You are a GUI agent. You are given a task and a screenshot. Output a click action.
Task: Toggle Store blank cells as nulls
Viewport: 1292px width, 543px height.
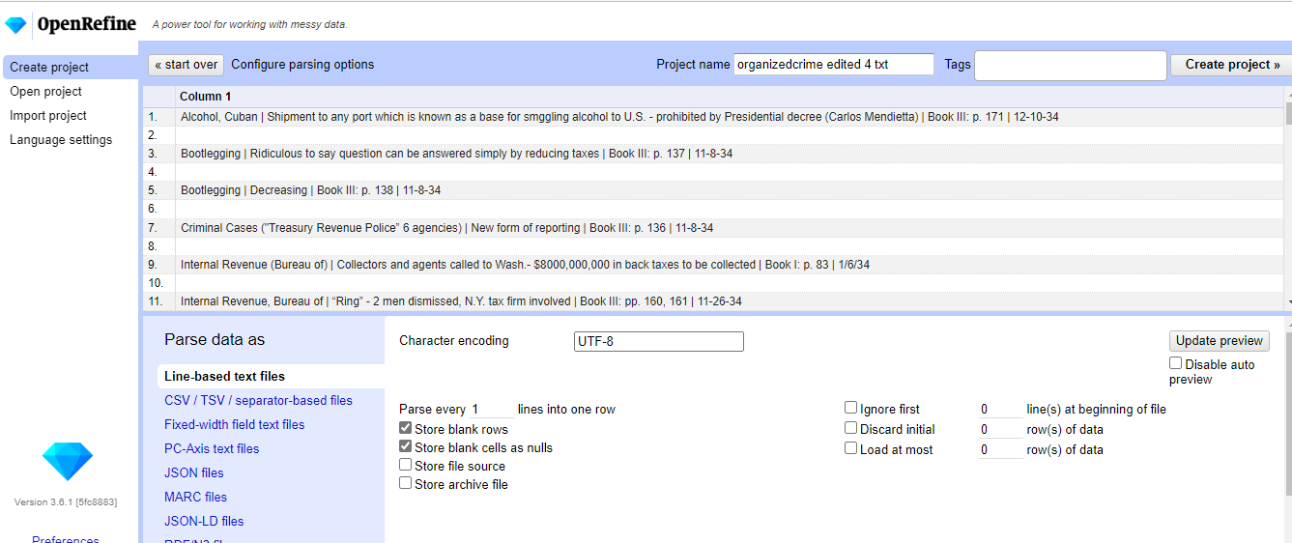click(x=406, y=447)
